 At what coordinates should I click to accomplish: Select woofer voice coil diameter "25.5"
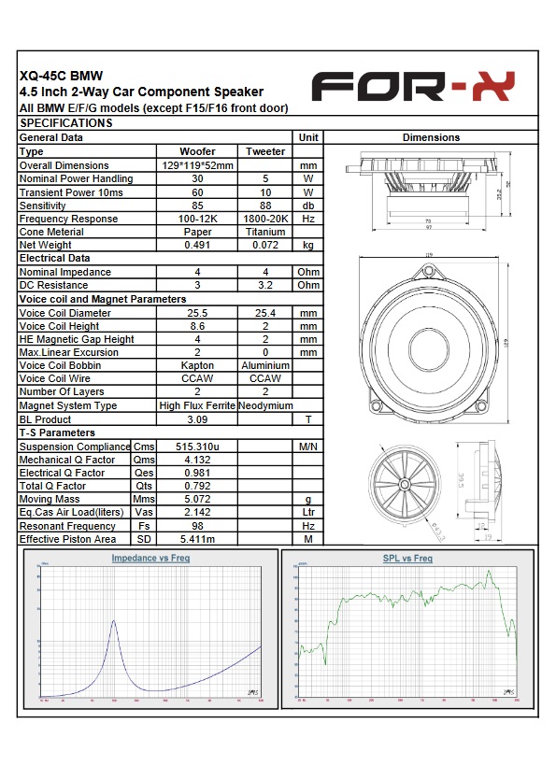point(197,313)
